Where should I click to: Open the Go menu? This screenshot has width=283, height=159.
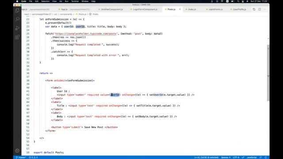tap(61, 1)
